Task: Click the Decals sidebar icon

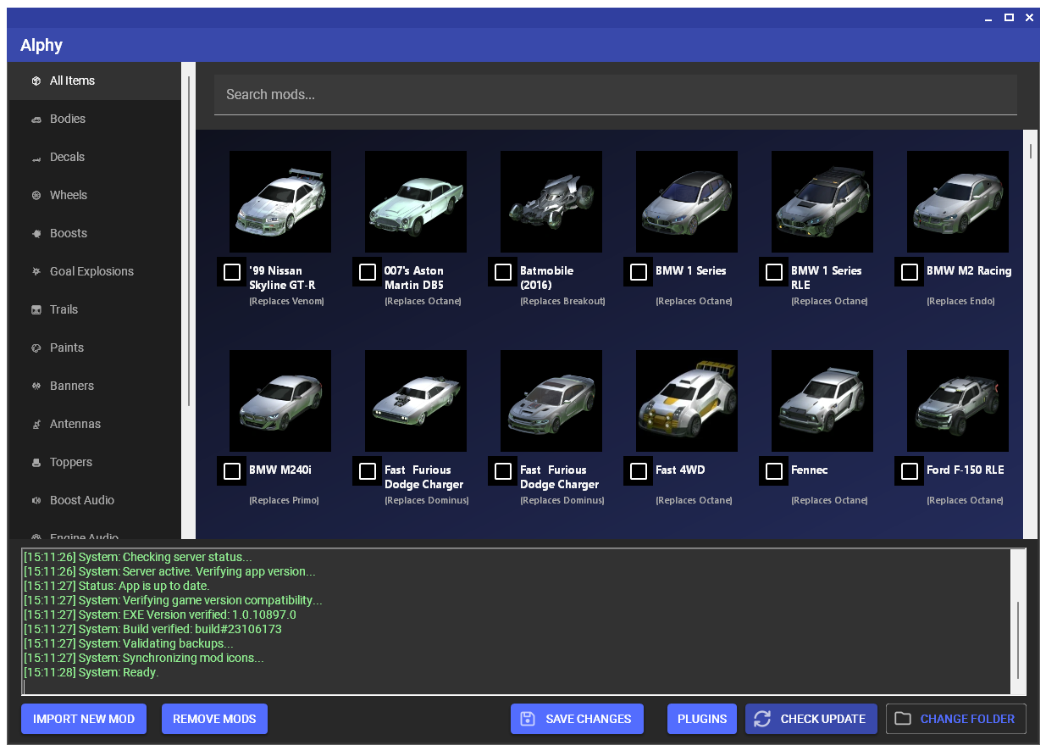Action: (36, 158)
